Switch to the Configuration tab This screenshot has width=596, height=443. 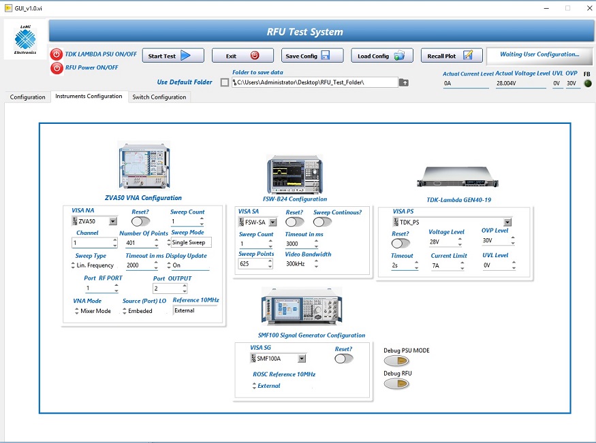(x=28, y=97)
